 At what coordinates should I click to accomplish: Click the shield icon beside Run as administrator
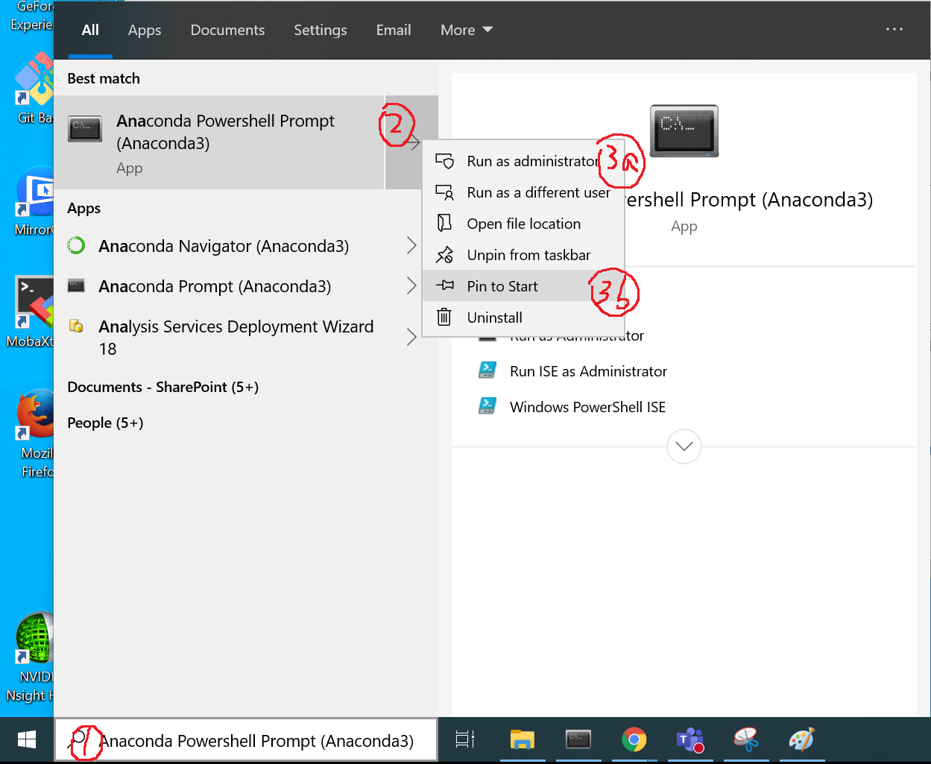[x=444, y=161]
